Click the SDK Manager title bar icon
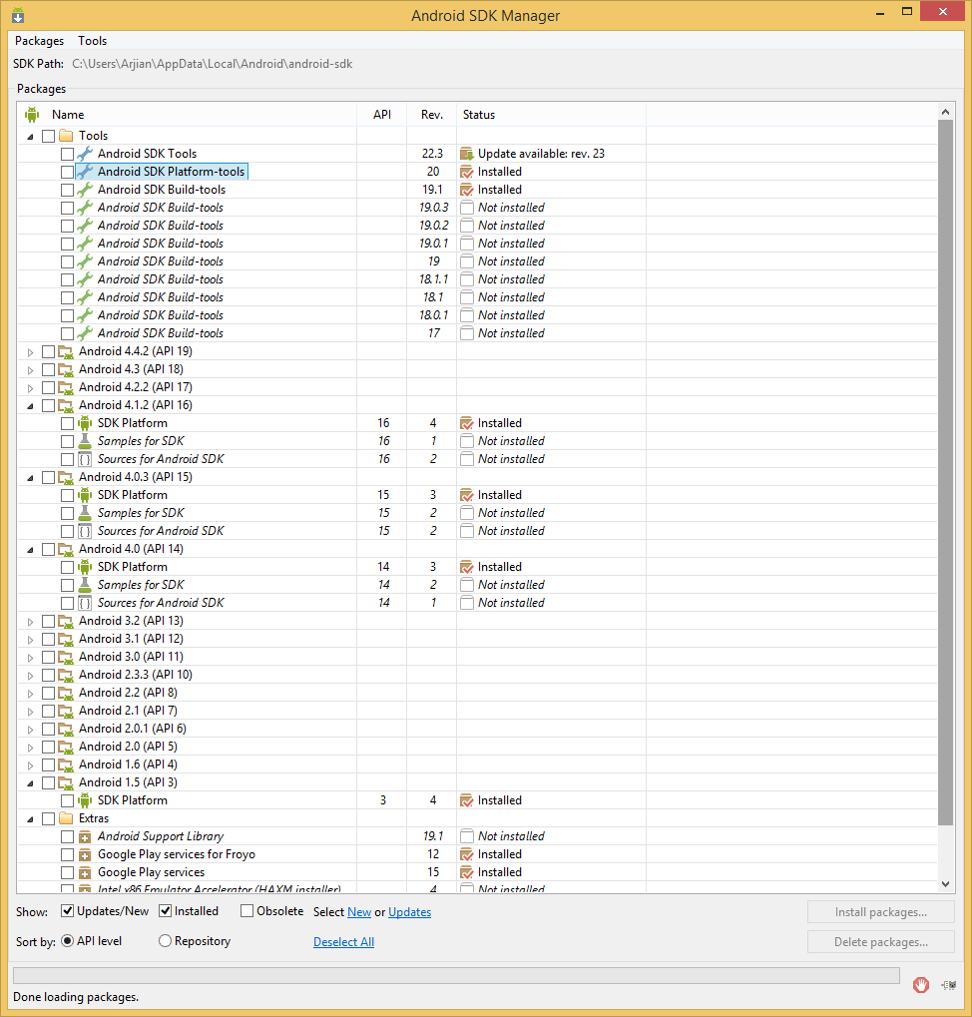This screenshot has width=972, height=1017. point(18,15)
